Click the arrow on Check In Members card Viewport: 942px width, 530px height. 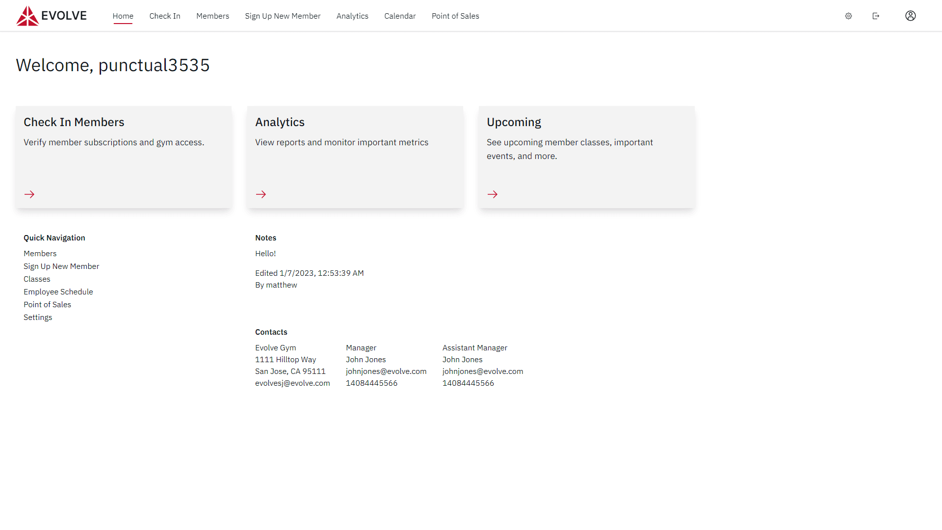29,194
